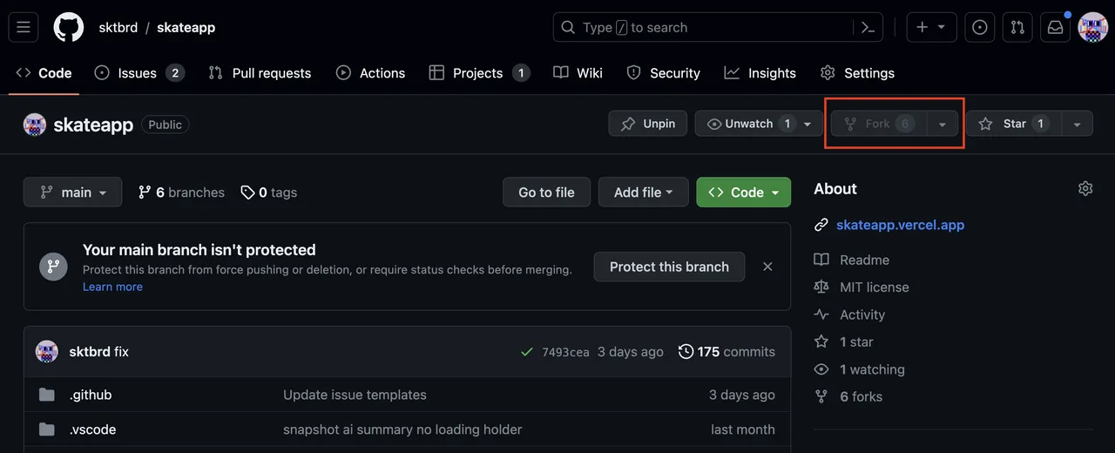
Task: Open the Security tab
Action: pyautogui.click(x=663, y=73)
